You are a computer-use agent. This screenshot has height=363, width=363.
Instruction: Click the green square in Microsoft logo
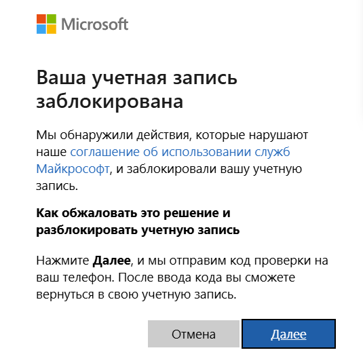(x=52, y=19)
